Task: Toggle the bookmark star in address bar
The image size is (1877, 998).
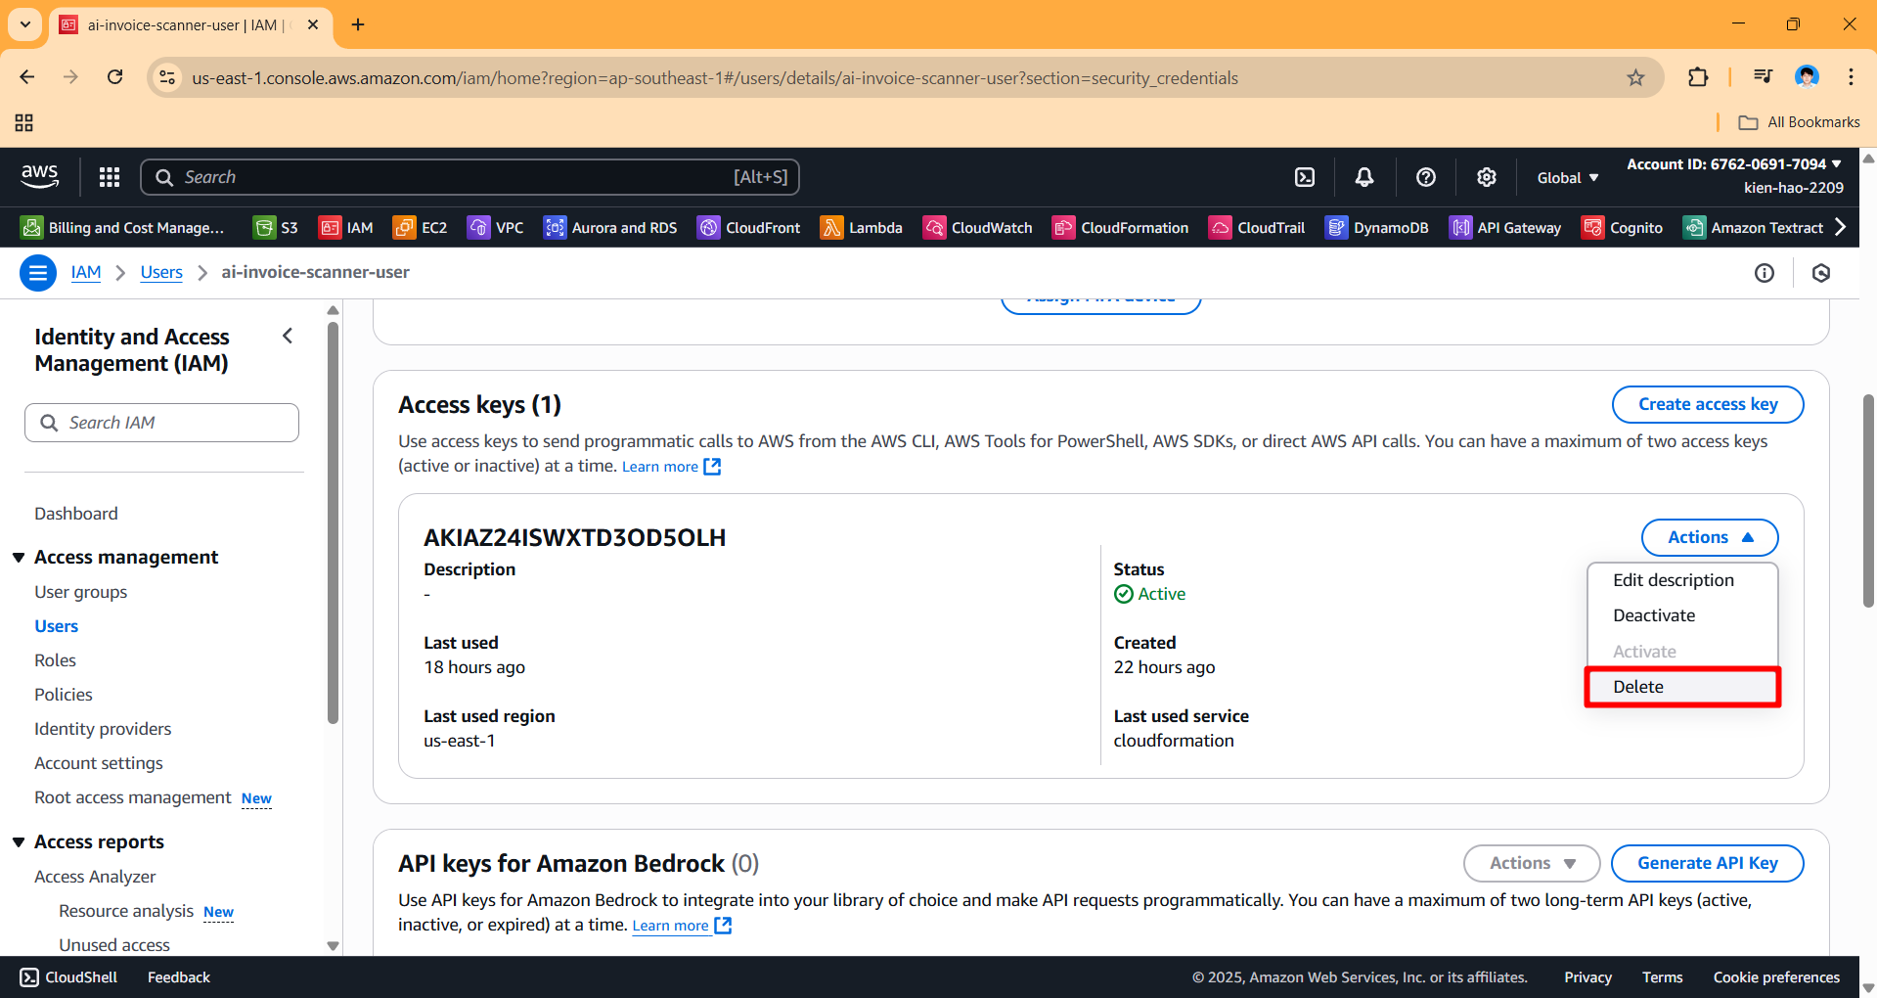Action: tap(1635, 77)
